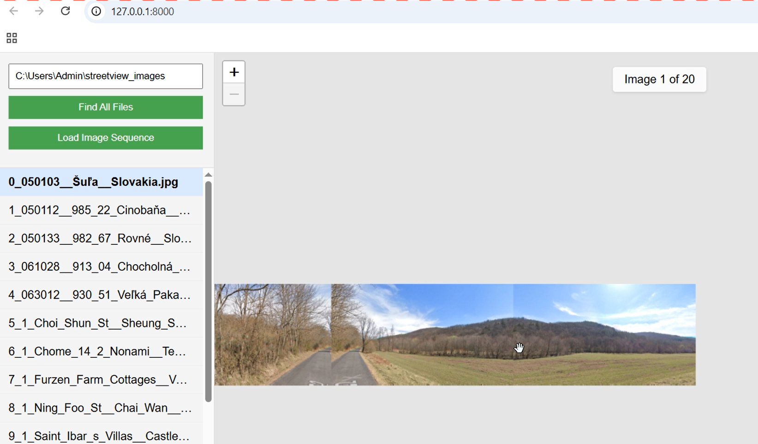Image resolution: width=758 pixels, height=444 pixels.
Task: Click scroll up arrow in file list
Action: [209, 175]
